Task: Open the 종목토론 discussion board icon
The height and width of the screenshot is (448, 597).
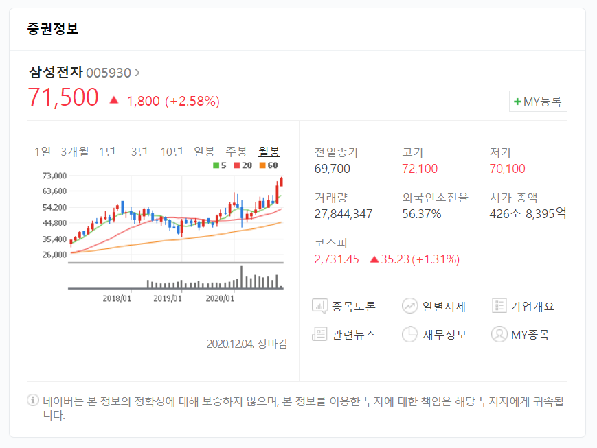Action: coord(319,306)
